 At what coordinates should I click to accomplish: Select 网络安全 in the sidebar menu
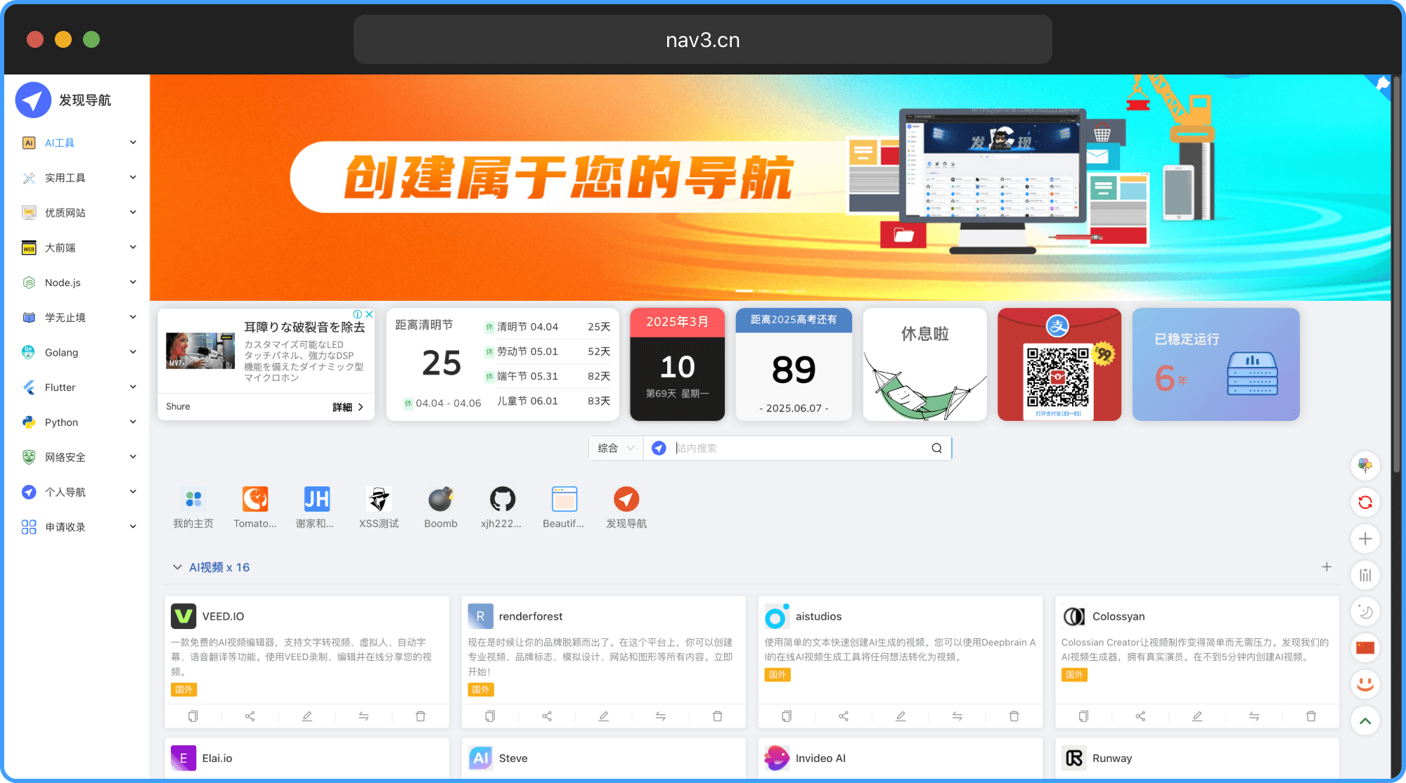(65, 458)
